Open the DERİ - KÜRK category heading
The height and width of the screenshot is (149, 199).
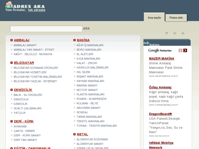tap(24, 121)
